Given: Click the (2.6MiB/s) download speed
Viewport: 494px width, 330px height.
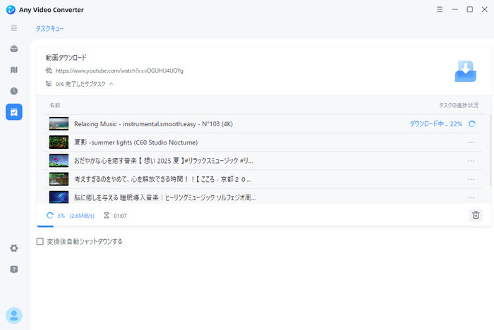Looking at the screenshot, I should pos(82,216).
